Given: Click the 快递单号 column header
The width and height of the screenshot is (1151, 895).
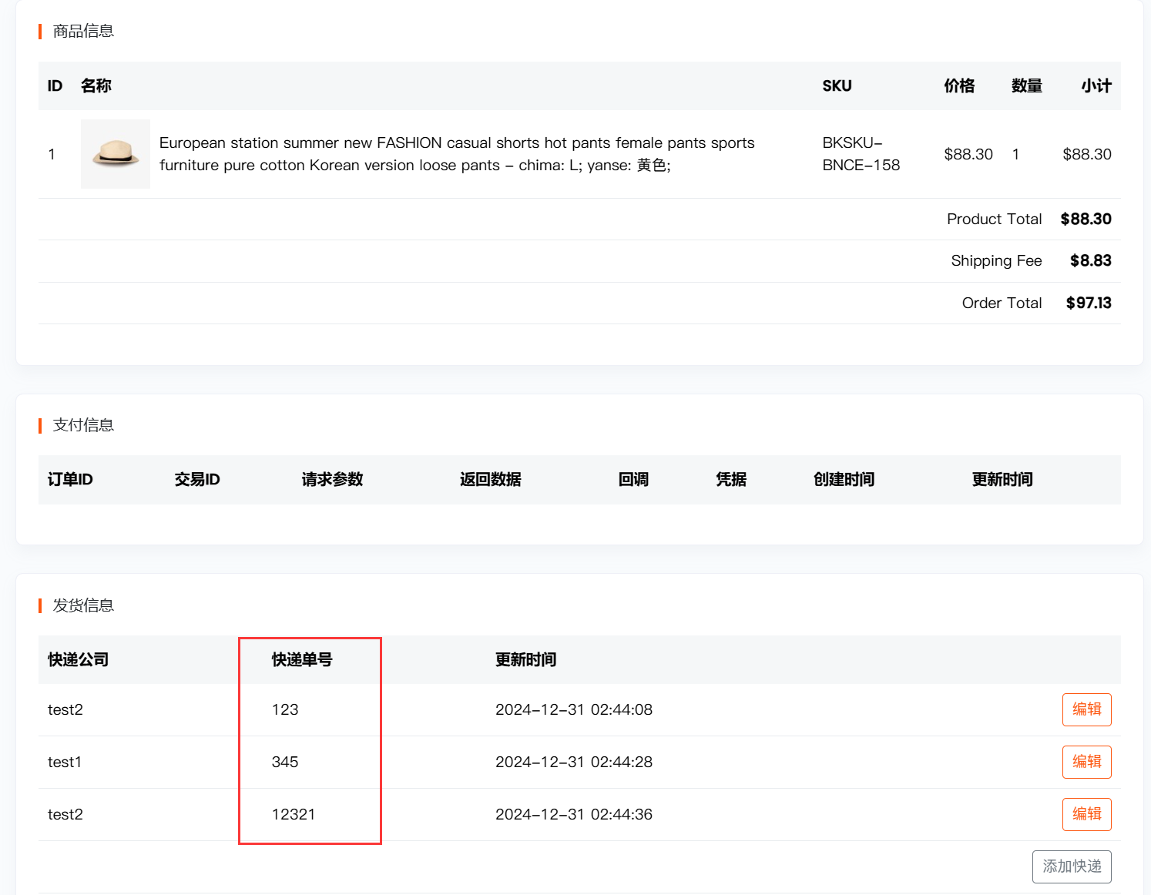Looking at the screenshot, I should (302, 660).
